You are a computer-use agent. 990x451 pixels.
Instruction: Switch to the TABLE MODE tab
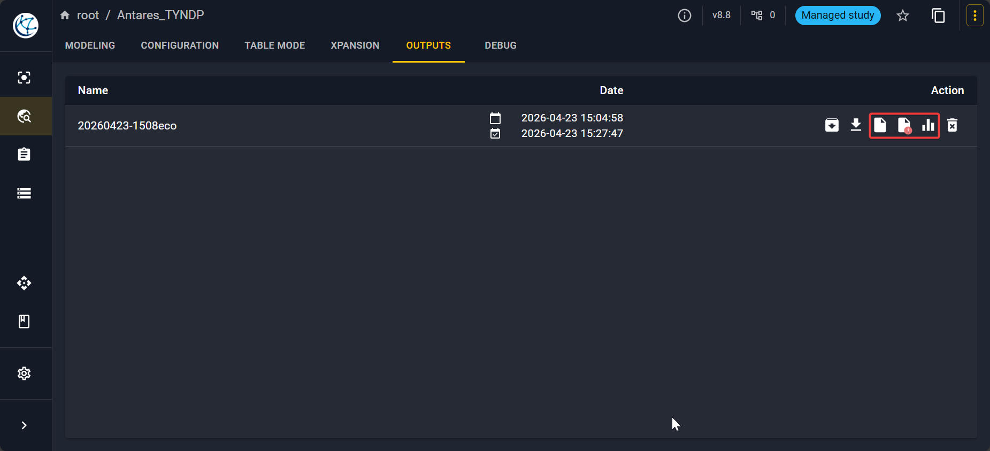(x=275, y=45)
